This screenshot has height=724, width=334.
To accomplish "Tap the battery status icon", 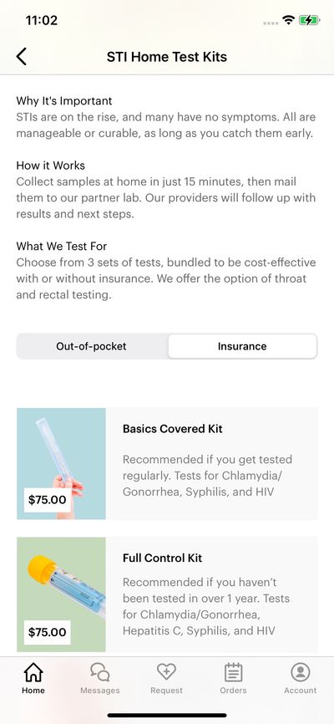I will (x=309, y=20).
